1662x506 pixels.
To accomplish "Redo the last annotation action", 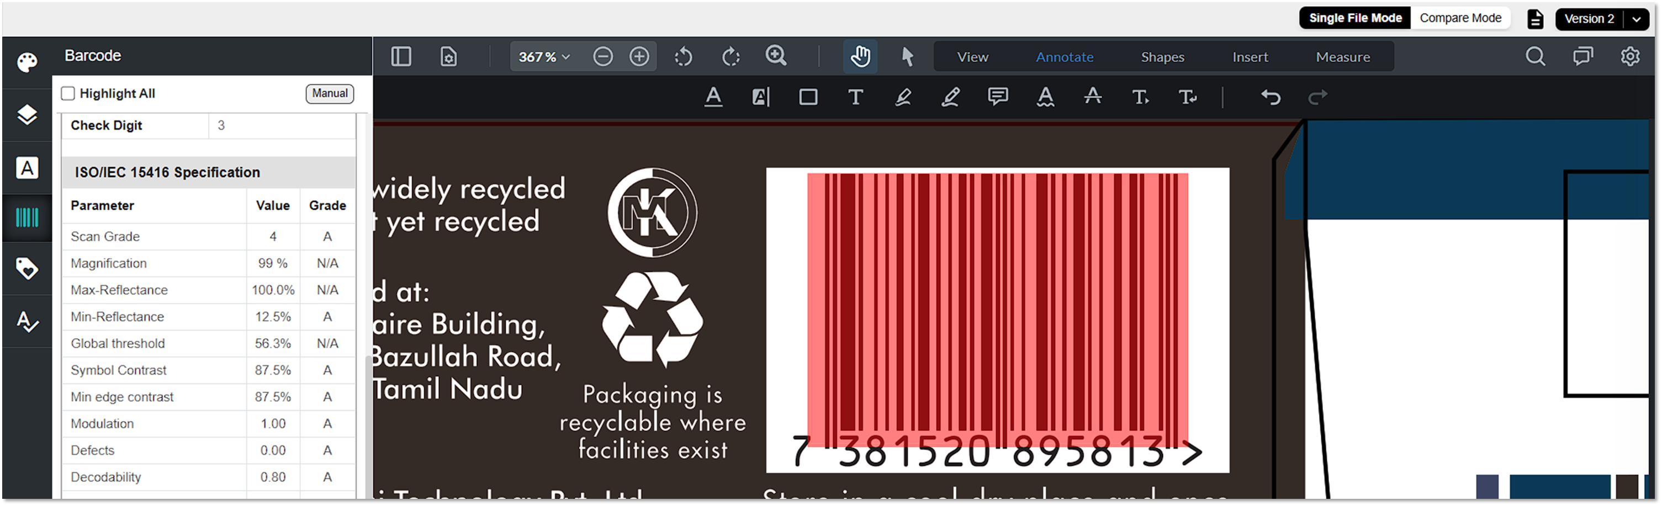I will click(1318, 97).
